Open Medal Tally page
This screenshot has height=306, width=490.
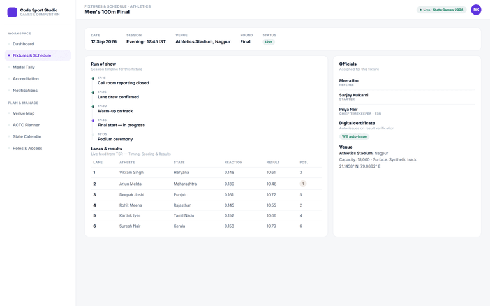(38, 67)
